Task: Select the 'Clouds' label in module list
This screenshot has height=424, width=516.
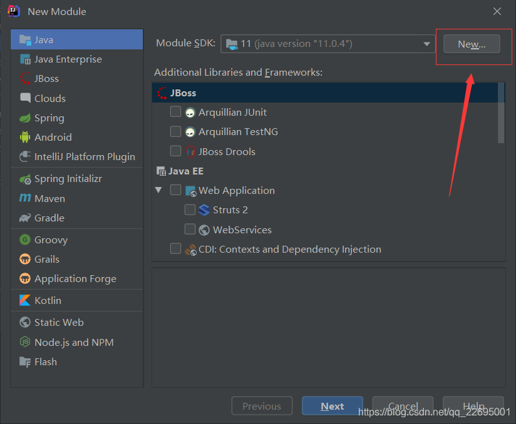Action: tap(50, 98)
